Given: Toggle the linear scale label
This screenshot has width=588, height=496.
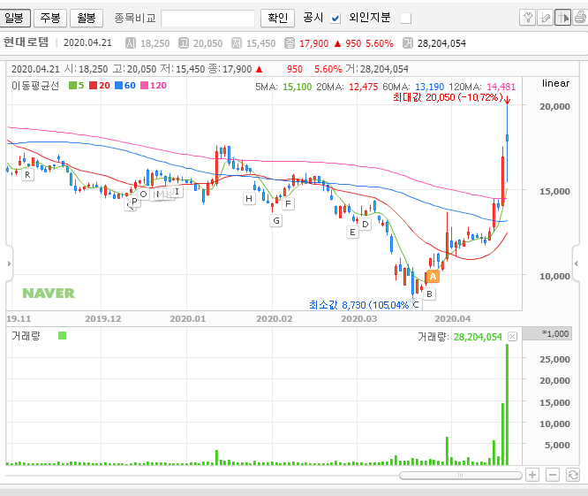Looking at the screenshot, I should point(555,83).
